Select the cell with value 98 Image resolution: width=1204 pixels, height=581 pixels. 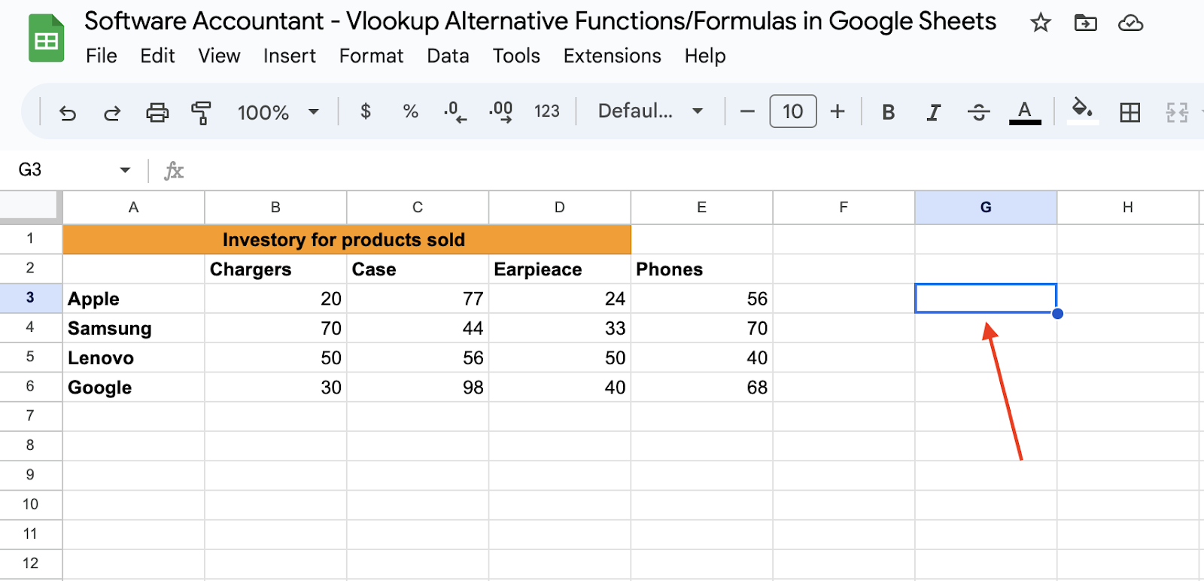click(418, 387)
